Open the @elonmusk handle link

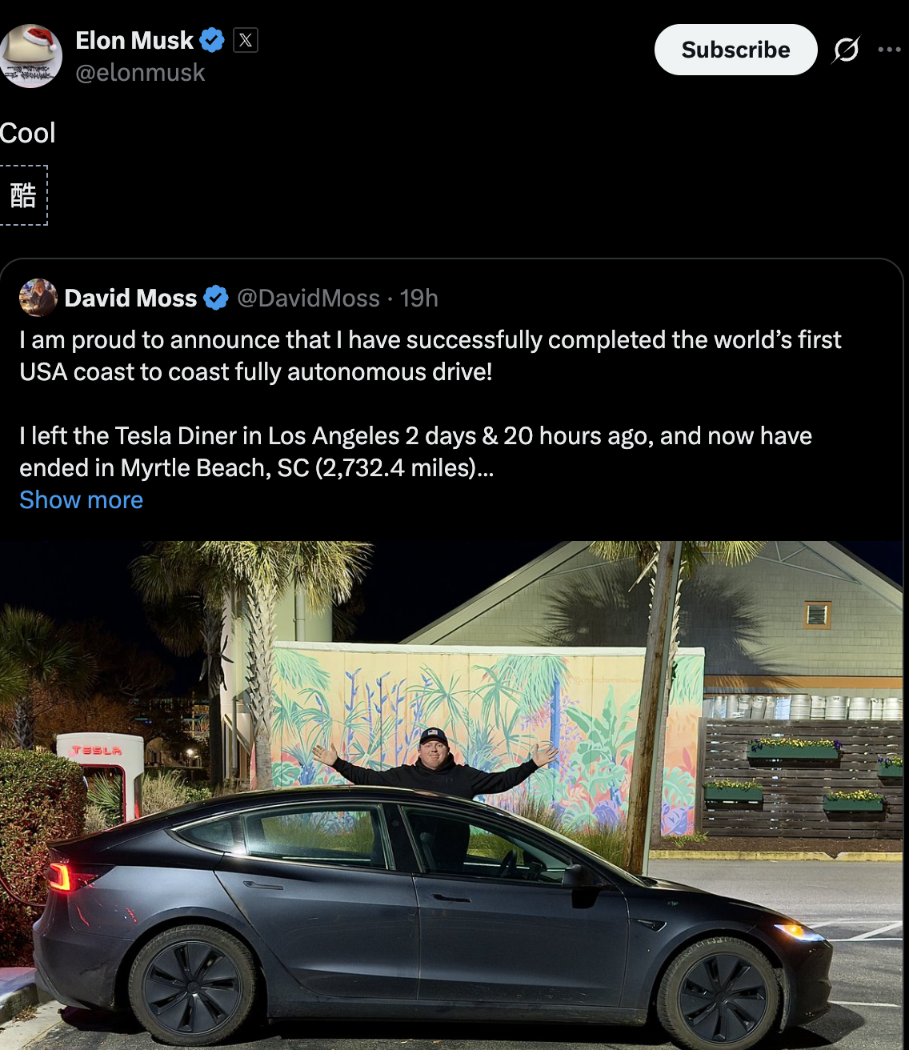click(140, 73)
